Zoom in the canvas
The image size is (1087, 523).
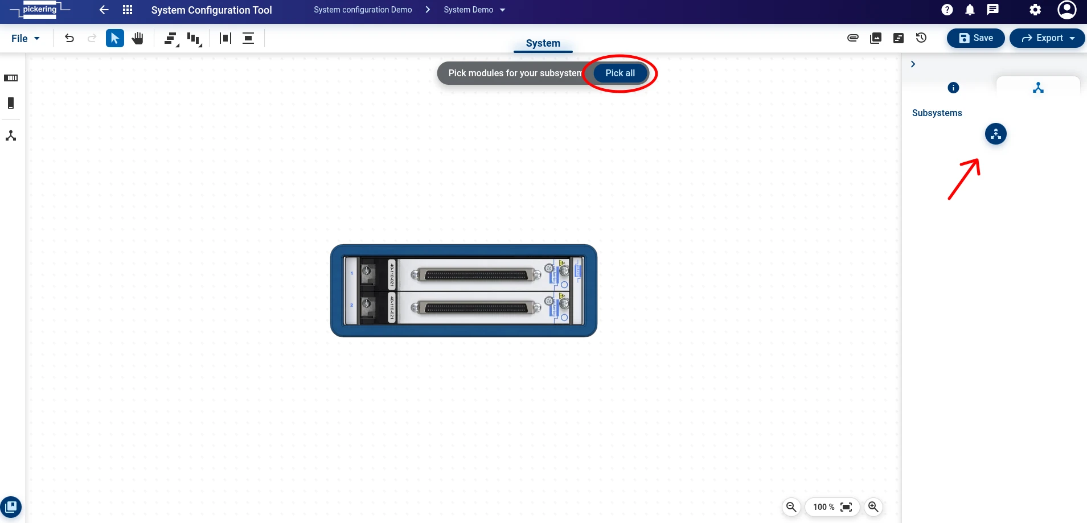(873, 507)
